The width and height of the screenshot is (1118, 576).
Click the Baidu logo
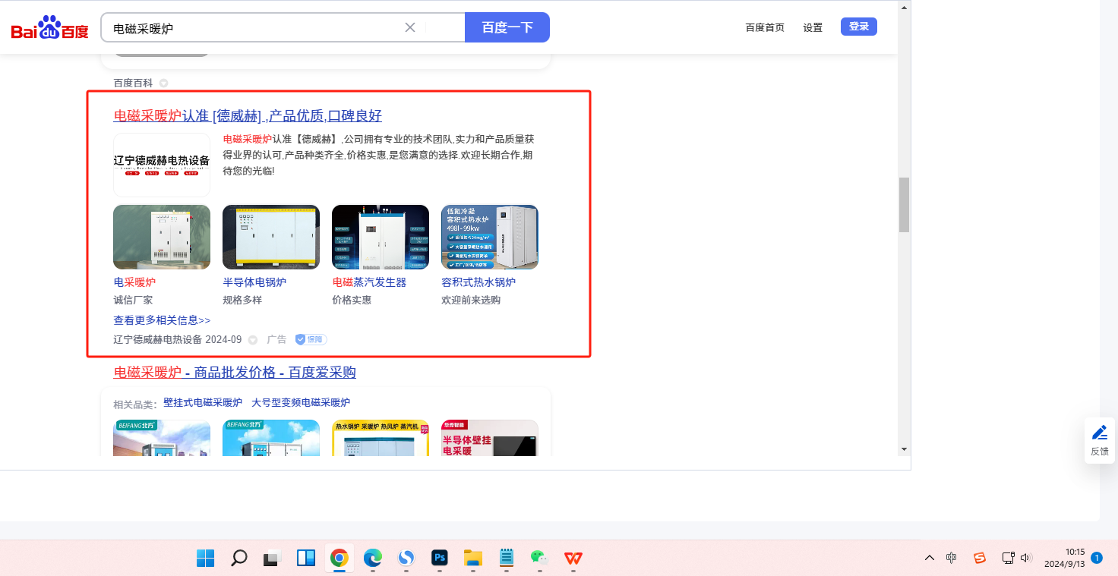coord(50,28)
